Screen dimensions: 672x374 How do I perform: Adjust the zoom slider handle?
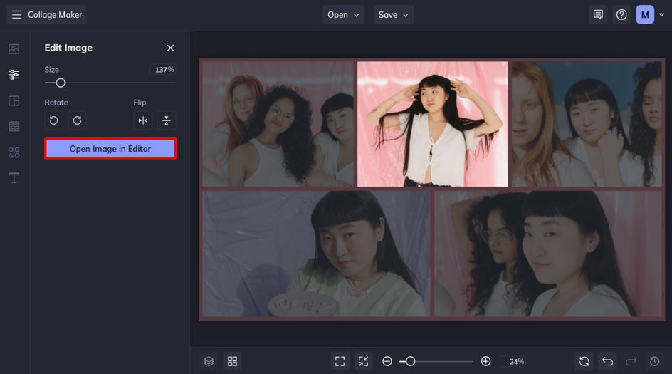click(x=410, y=361)
